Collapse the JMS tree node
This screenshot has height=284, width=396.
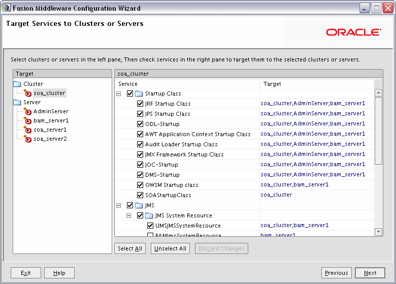tap(119, 205)
